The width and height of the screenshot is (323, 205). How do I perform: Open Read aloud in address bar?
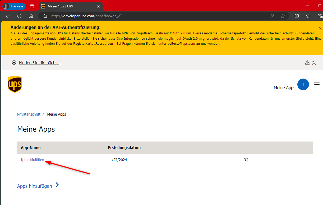point(272,16)
